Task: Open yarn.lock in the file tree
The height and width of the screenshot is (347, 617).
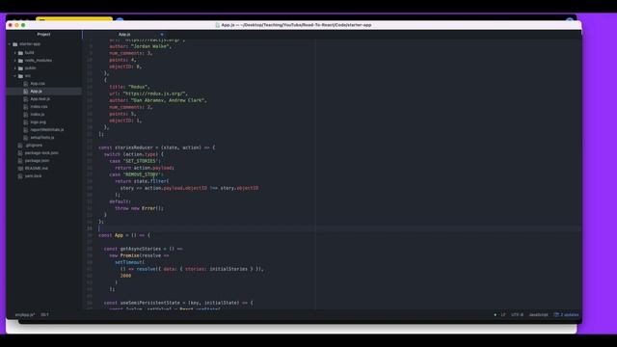Action: [33, 175]
